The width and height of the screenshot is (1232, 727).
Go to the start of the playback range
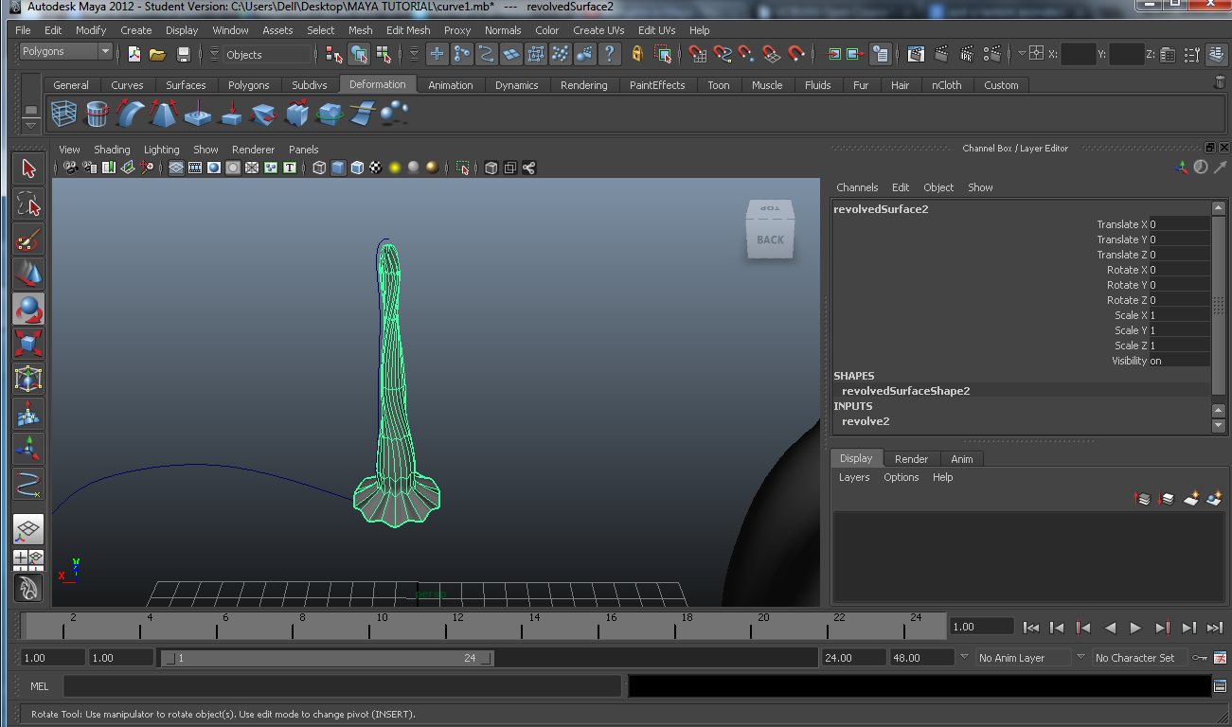1032,627
